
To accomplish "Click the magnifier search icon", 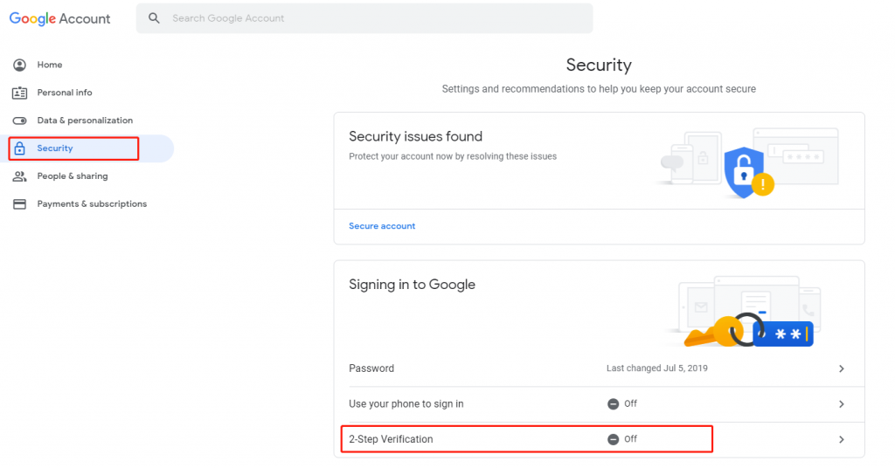I will point(154,18).
